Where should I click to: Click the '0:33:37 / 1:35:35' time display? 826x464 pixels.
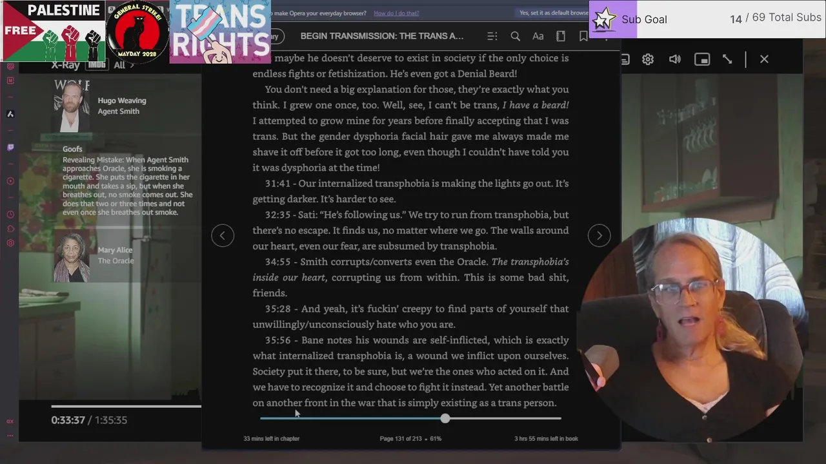click(89, 420)
